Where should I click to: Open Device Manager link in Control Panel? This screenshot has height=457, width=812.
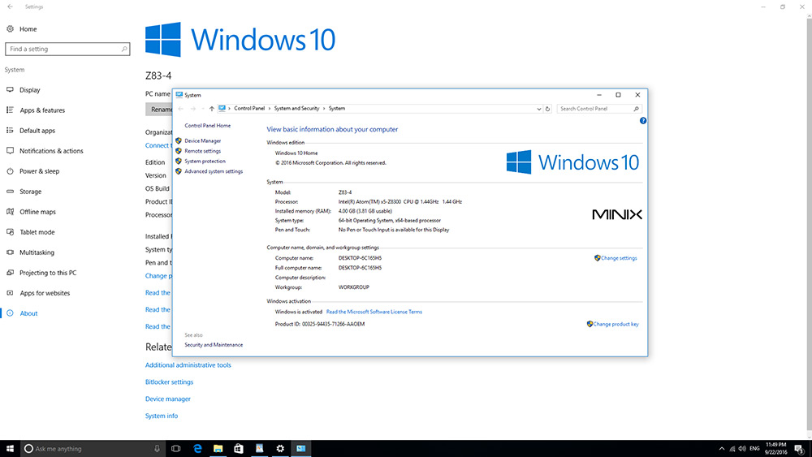coord(202,140)
